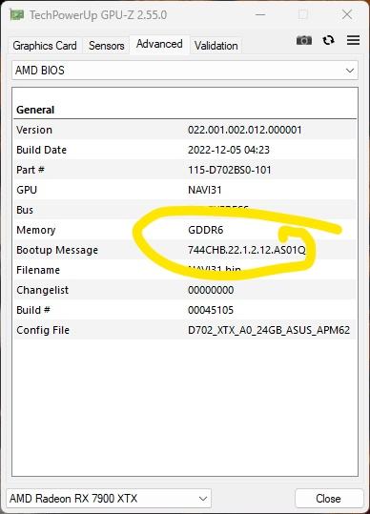Switch to the Sensors tab
Viewport: 370px width, 514px height.
click(106, 46)
